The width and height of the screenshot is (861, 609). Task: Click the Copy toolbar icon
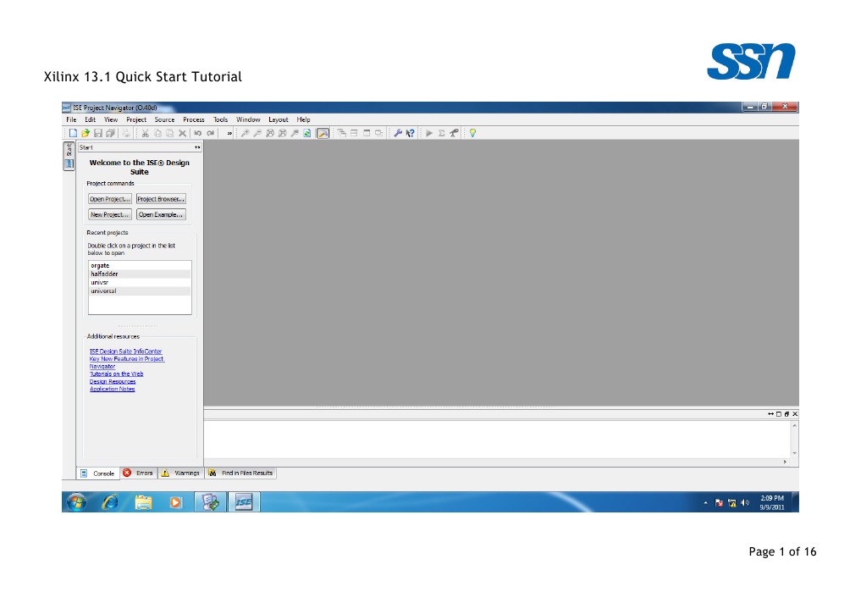tap(157, 133)
